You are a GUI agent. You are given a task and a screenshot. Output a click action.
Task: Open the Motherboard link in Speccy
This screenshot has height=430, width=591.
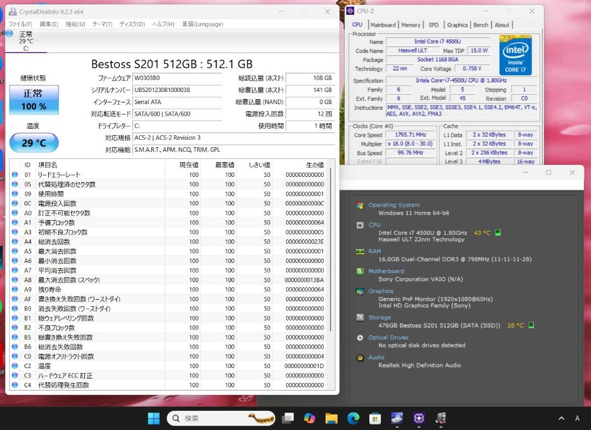click(387, 271)
